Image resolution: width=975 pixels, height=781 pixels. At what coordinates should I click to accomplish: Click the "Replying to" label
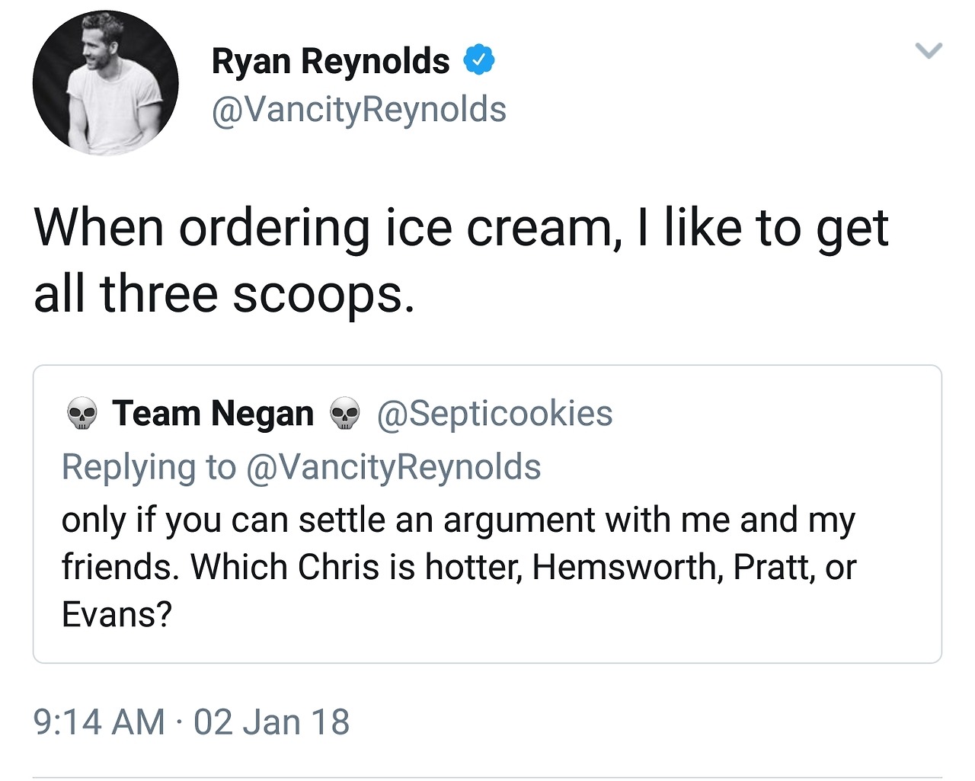point(149,467)
